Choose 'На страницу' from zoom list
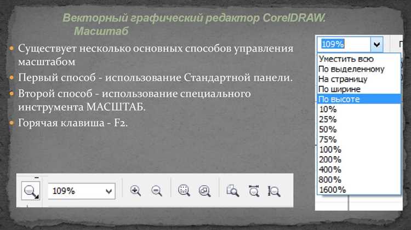The height and width of the screenshot is (230, 411). [359, 79]
